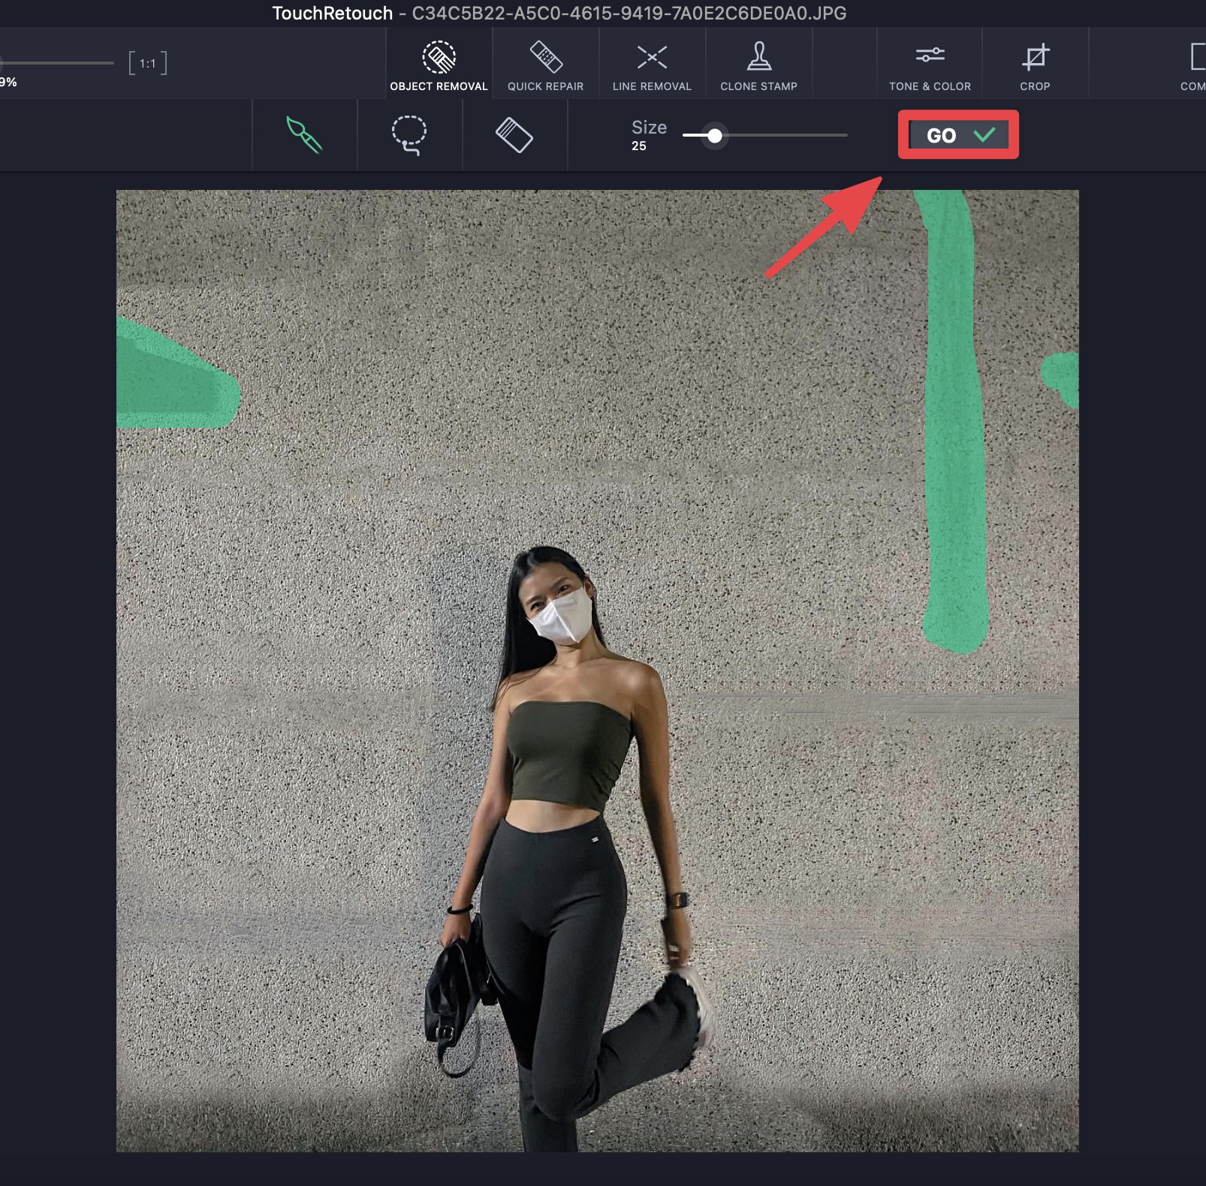Click the black handbag in the photo
1206x1186 pixels.
(453, 991)
